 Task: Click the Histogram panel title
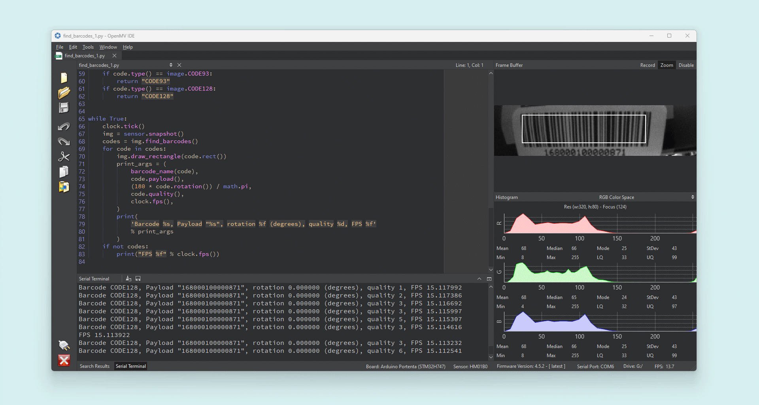tap(507, 197)
